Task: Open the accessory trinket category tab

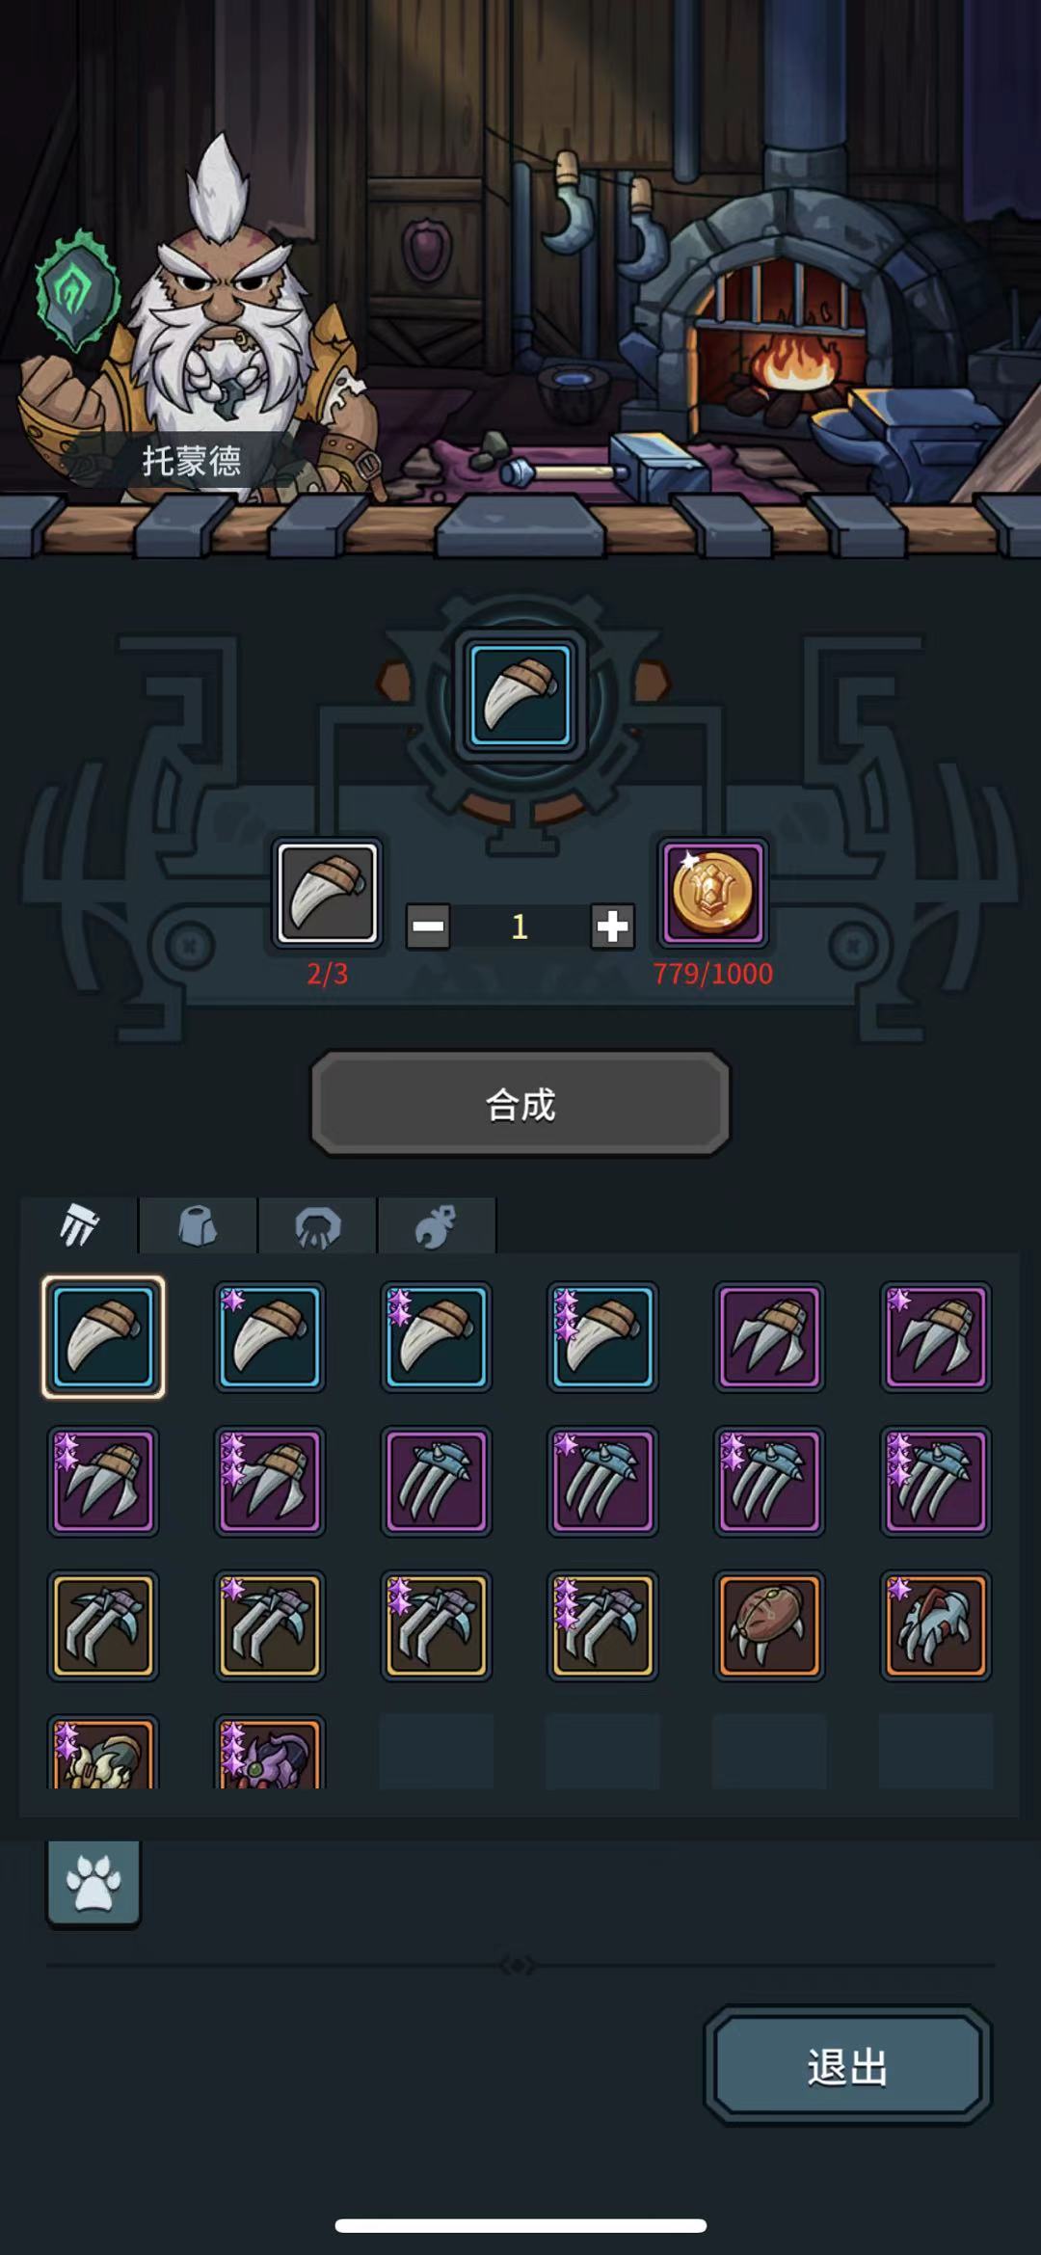Action: pyautogui.click(x=437, y=1226)
